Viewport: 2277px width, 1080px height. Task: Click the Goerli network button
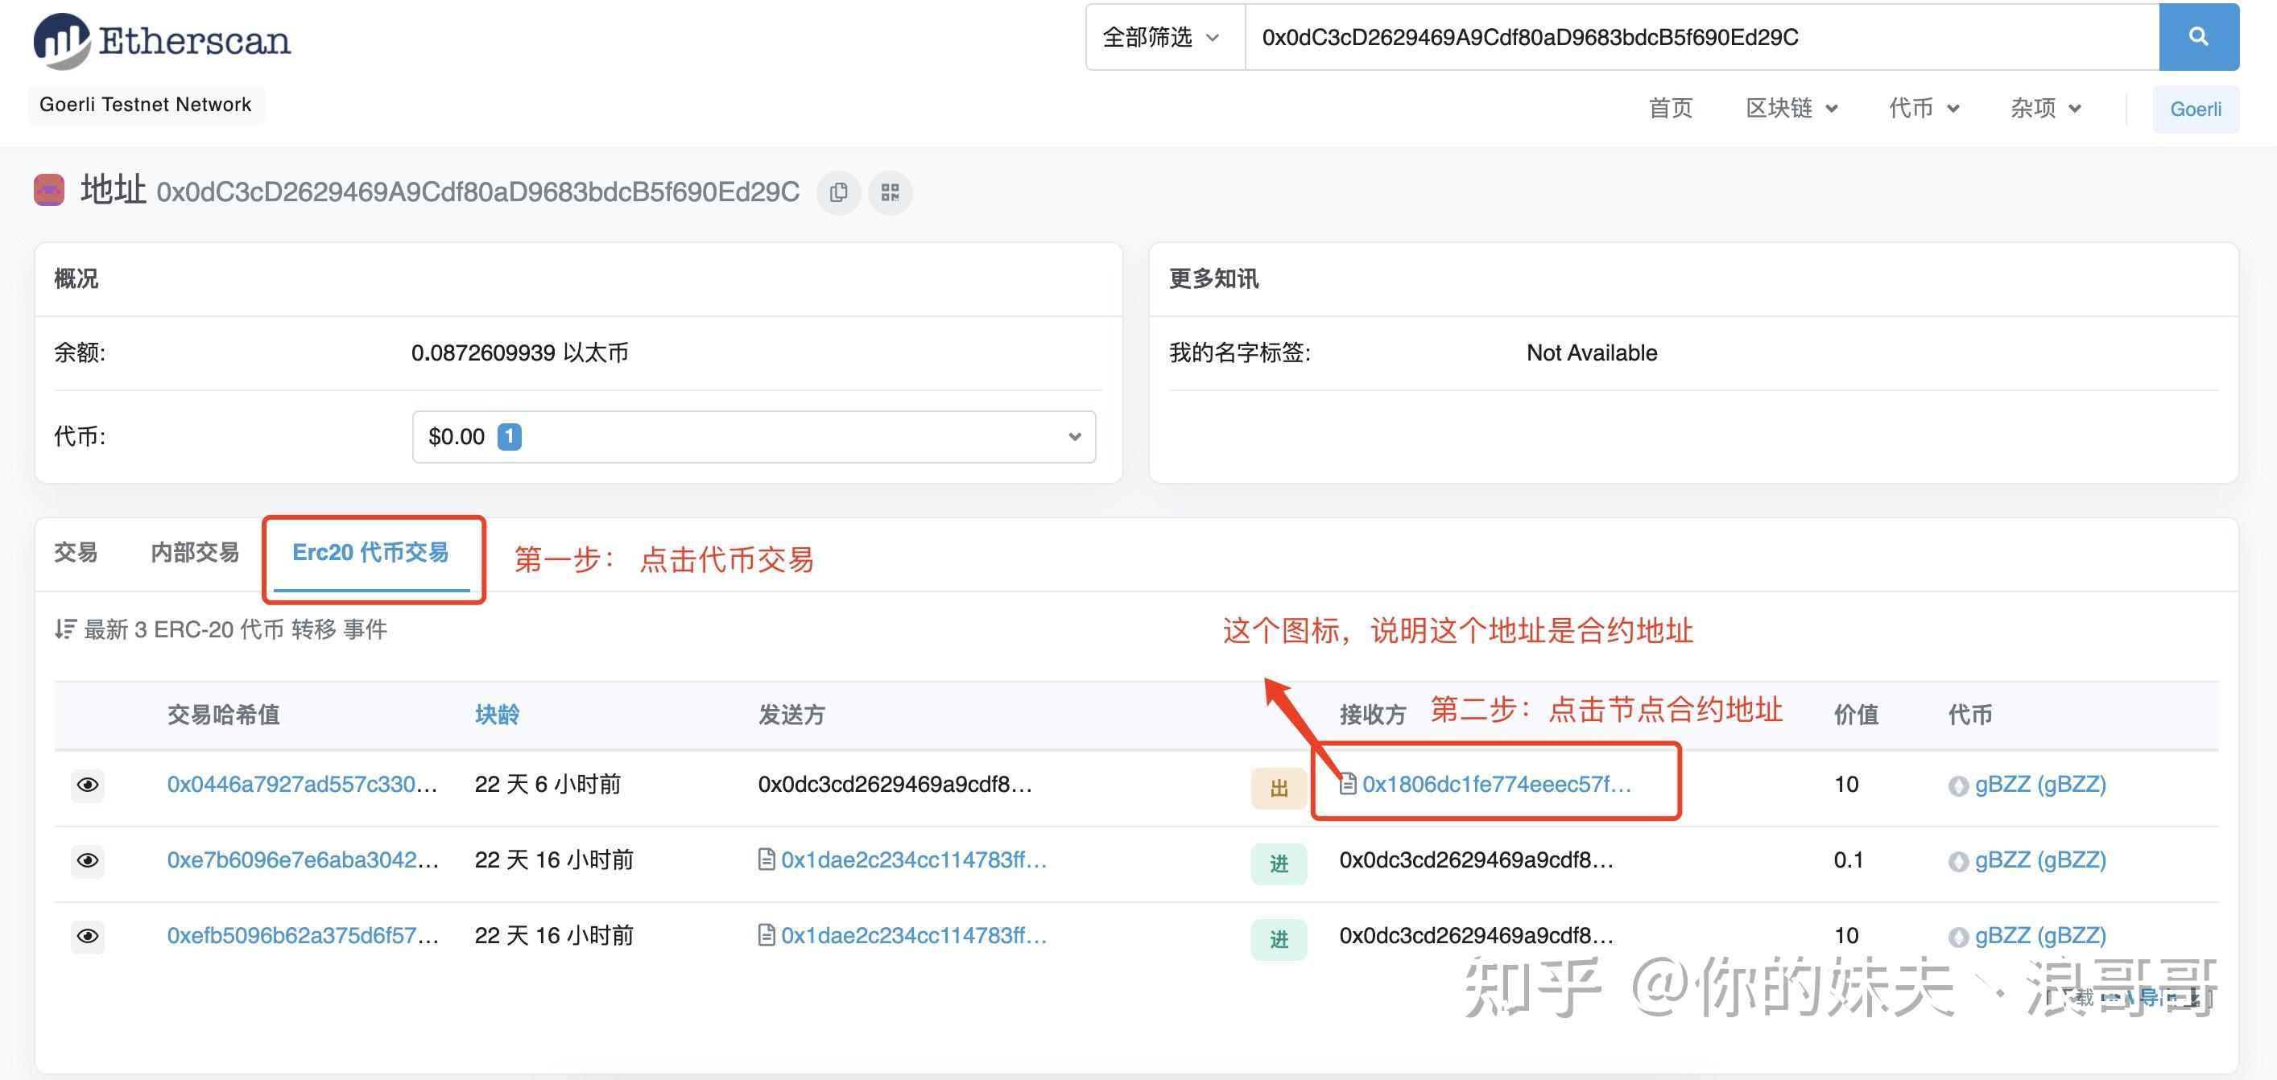pos(2196,109)
